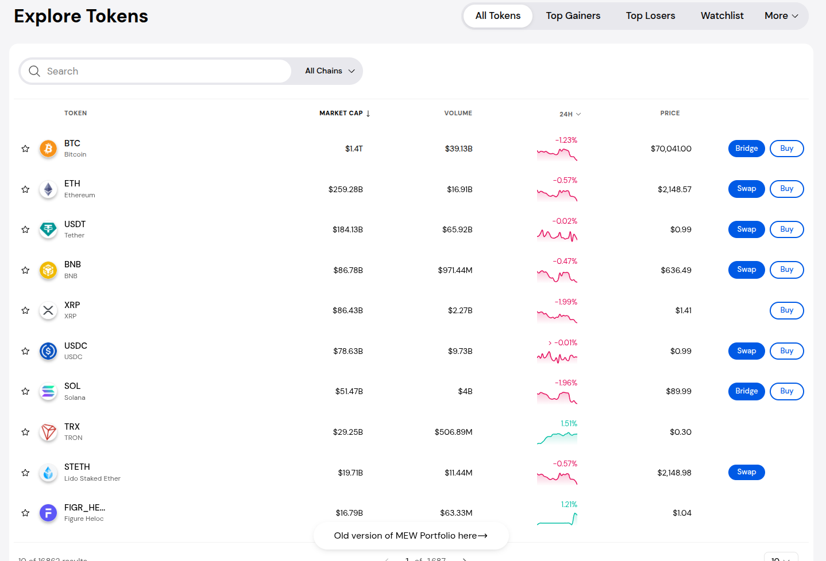Click the Buy button for XRP
Viewport: 826px width, 561px height.
tap(787, 310)
